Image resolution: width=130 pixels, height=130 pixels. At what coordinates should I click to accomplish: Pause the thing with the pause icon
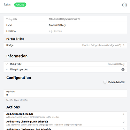pyautogui.click(x=124, y=5)
